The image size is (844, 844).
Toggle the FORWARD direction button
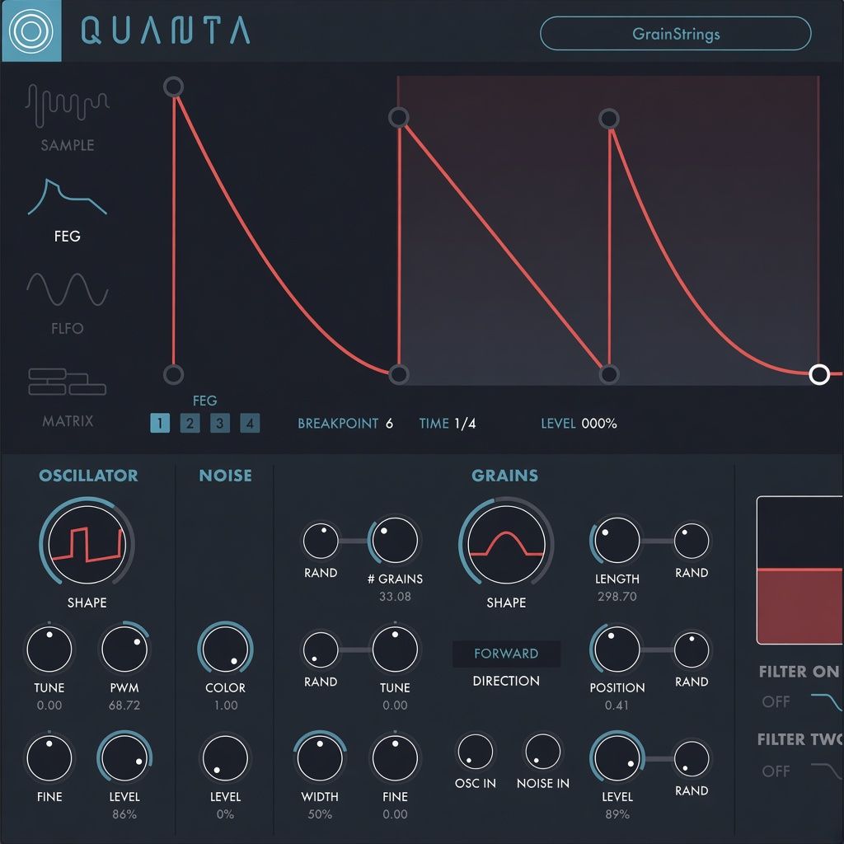506,654
